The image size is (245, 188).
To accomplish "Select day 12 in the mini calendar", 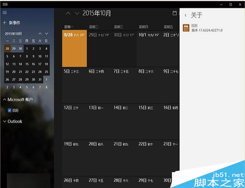I will [7, 64].
